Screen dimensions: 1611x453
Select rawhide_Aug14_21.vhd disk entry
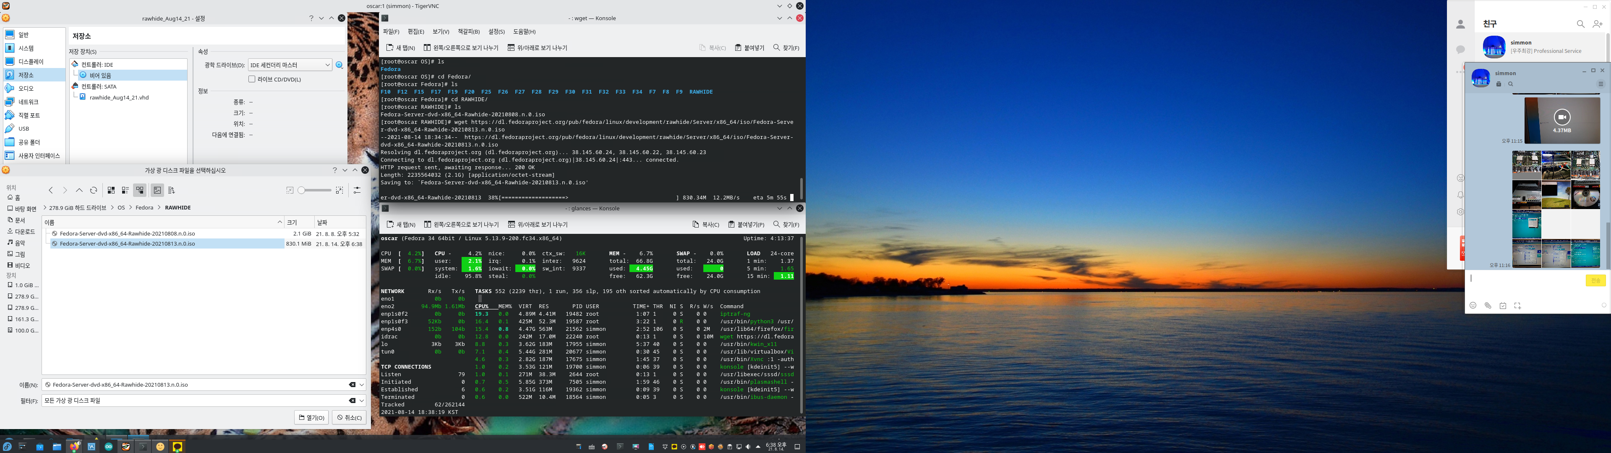click(119, 97)
